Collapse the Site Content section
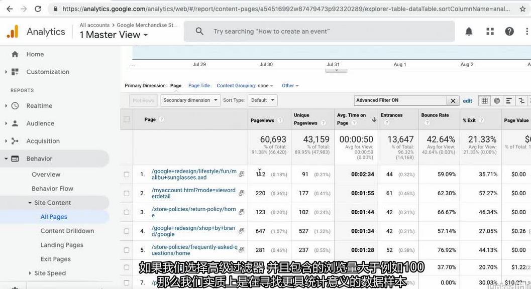 [x=30, y=203]
